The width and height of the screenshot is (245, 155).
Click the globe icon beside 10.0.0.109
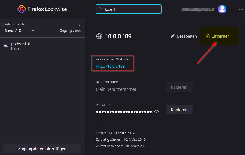pos(99,36)
